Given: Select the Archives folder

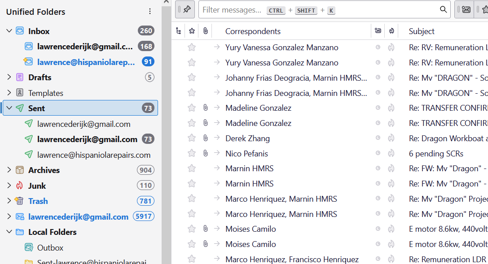Looking at the screenshot, I should (x=80, y=170).
